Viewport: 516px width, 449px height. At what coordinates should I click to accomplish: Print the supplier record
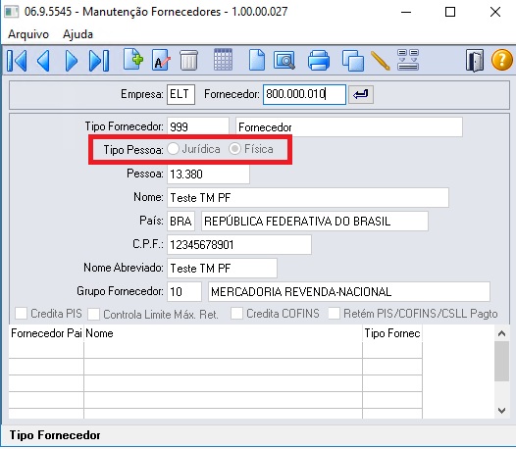click(319, 60)
